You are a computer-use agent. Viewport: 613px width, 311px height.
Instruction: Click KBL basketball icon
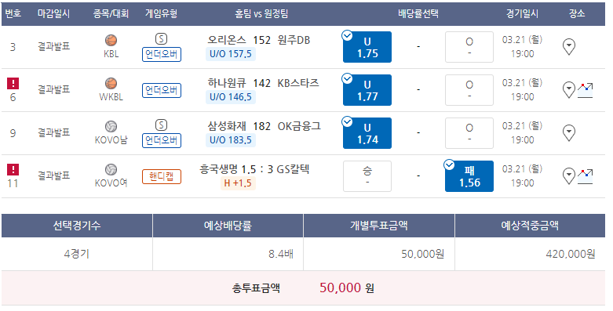coord(111,40)
